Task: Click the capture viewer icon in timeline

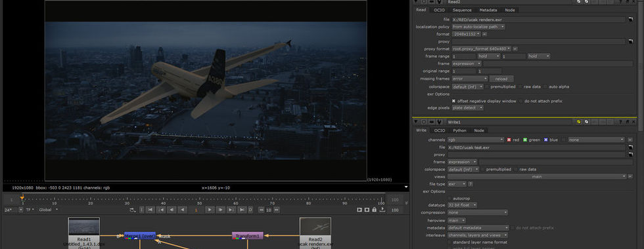Action: point(367,210)
